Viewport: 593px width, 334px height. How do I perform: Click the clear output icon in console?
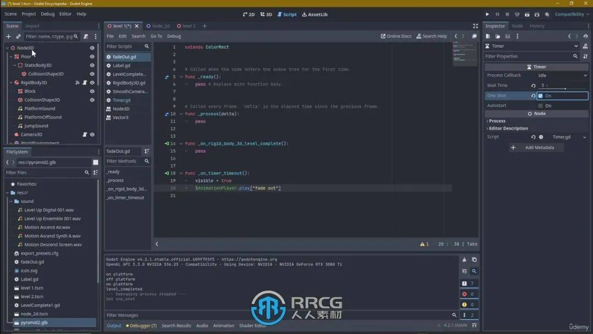click(465, 260)
